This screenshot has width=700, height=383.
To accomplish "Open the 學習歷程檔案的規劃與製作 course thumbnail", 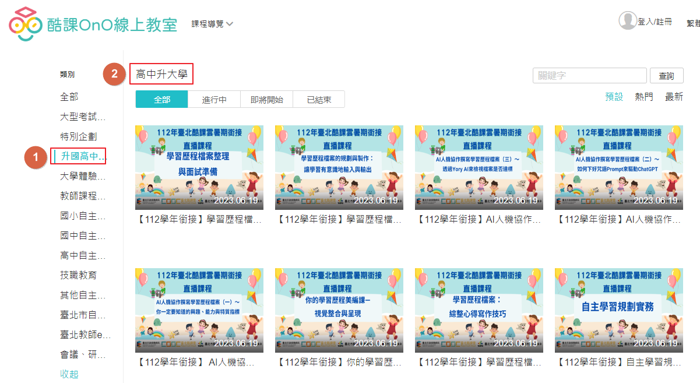I will [339, 167].
